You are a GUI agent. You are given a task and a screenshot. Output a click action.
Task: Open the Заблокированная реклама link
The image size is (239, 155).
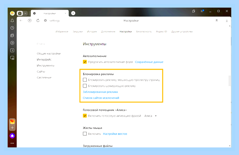coord(100,92)
